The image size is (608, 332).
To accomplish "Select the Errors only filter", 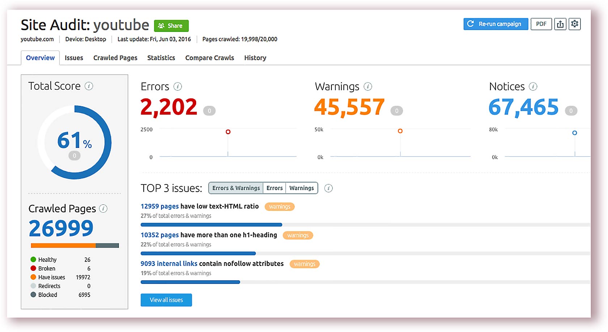I will click(274, 188).
